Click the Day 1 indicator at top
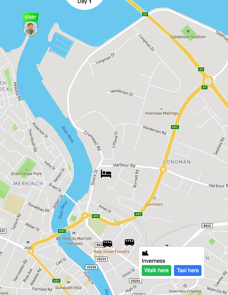The width and height of the screenshot is (228, 295). tap(84, 2)
